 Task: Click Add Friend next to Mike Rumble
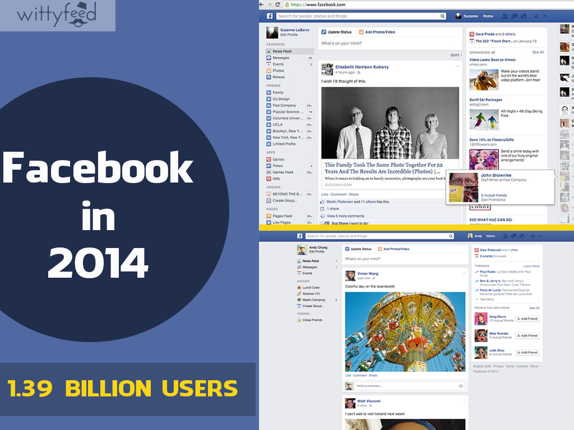pyautogui.click(x=527, y=336)
